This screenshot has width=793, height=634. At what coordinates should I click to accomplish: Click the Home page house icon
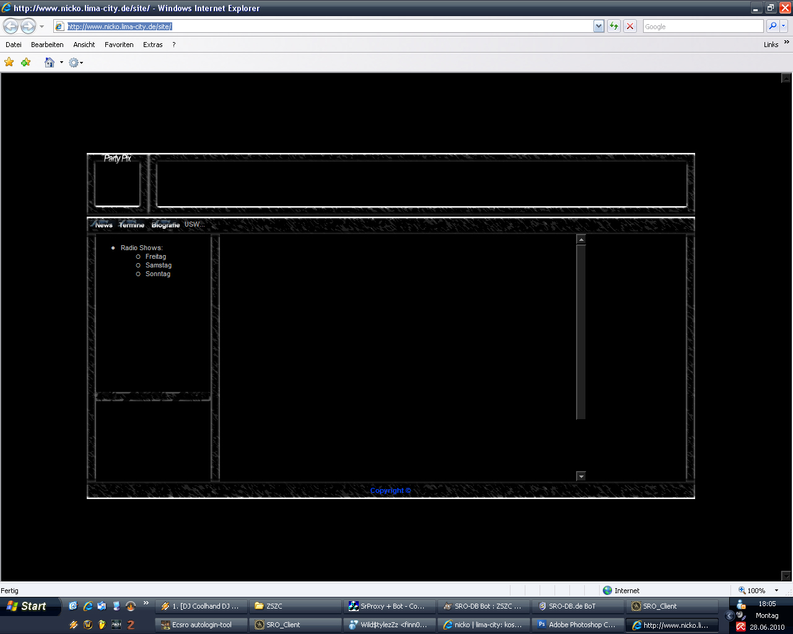click(x=50, y=62)
